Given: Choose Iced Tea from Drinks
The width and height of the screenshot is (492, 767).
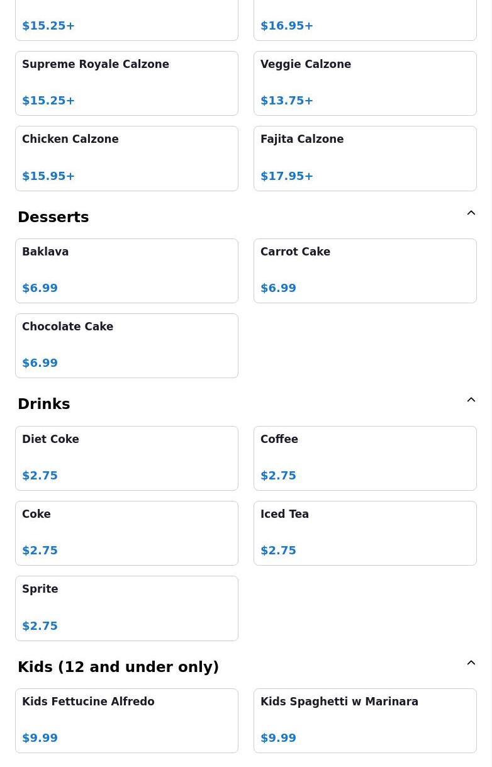Looking at the screenshot, I should (x=365, y=533).
